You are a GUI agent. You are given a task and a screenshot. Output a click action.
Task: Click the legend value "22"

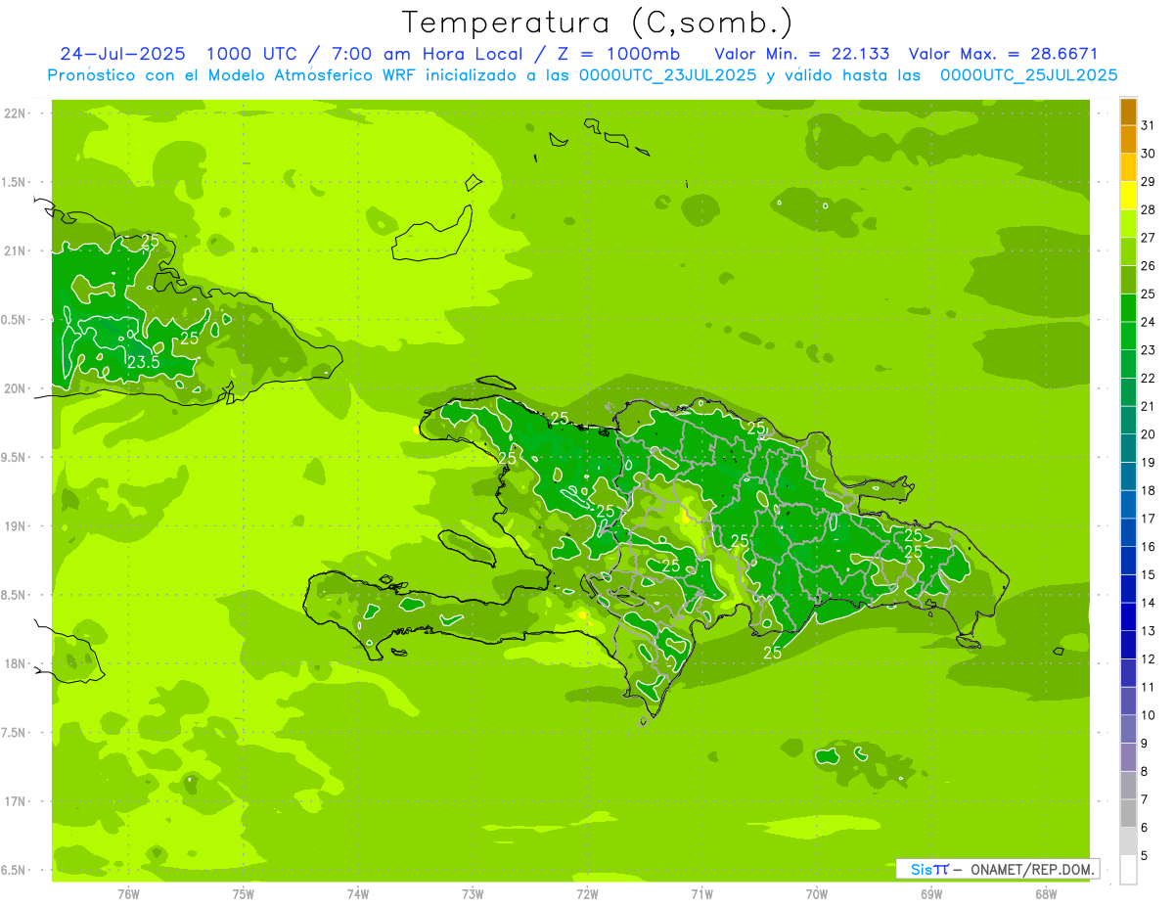1149,379
